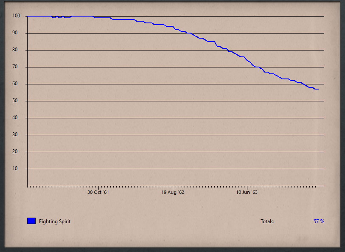Click the tick mark above 19 Aug '62
This screenshot has width=345, height=252.
[173, 188]
